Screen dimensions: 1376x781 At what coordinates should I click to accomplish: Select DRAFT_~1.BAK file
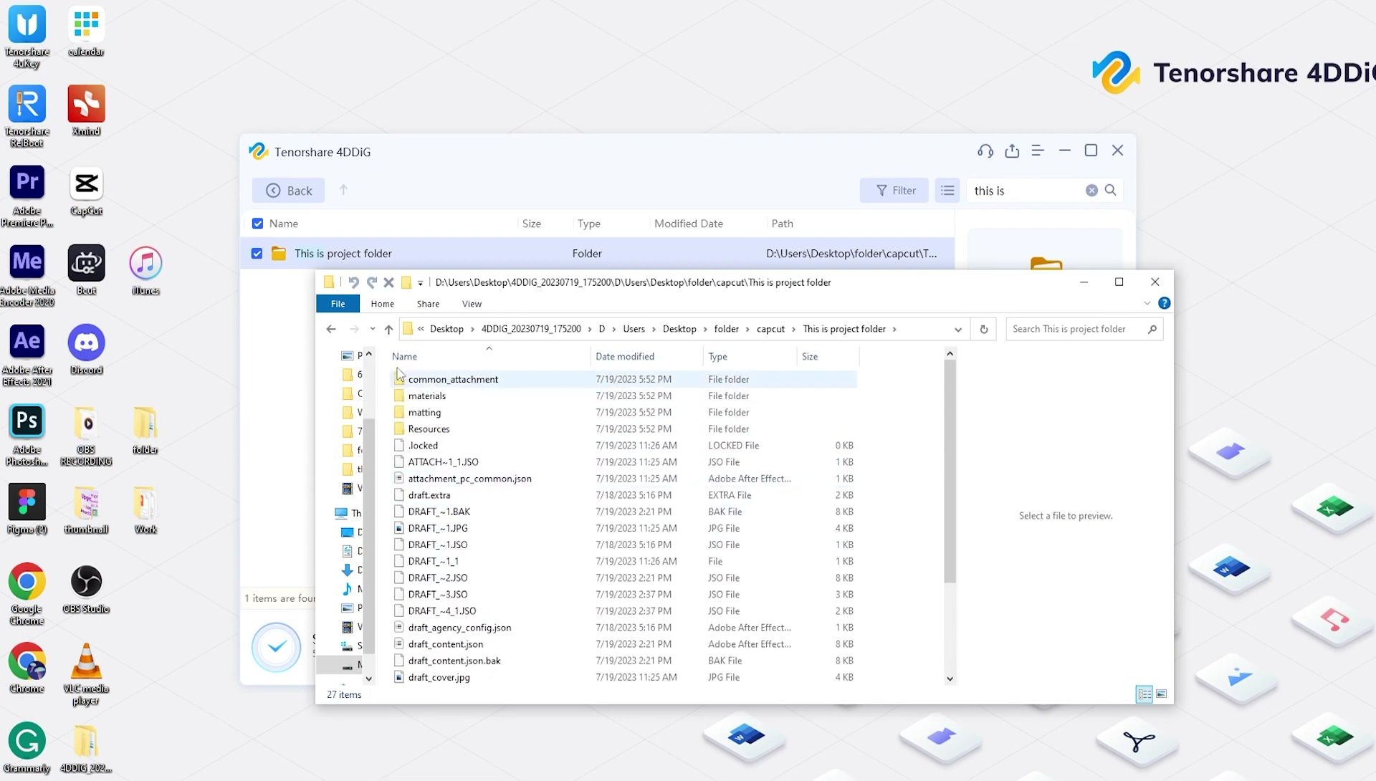tap(623, 512)
